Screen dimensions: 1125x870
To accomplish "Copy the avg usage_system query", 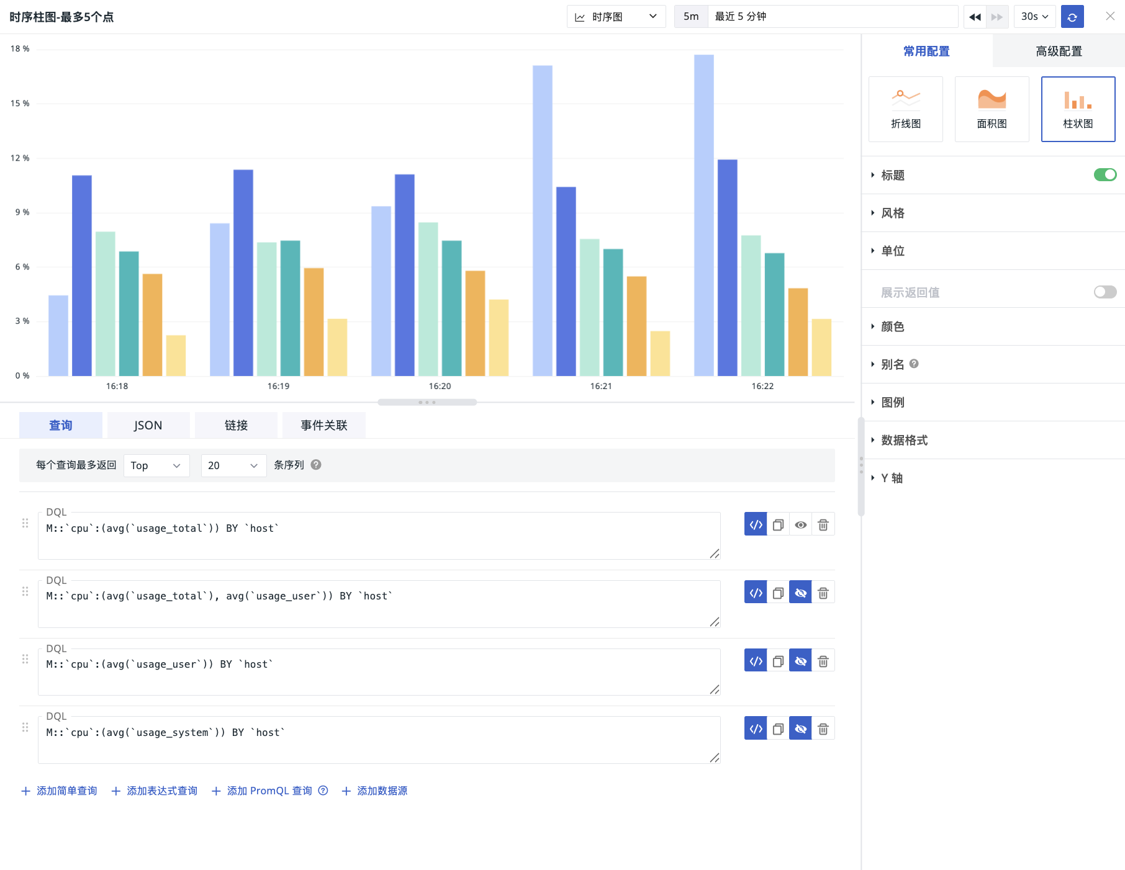I will pyautogui.click(x=778, y=729).
